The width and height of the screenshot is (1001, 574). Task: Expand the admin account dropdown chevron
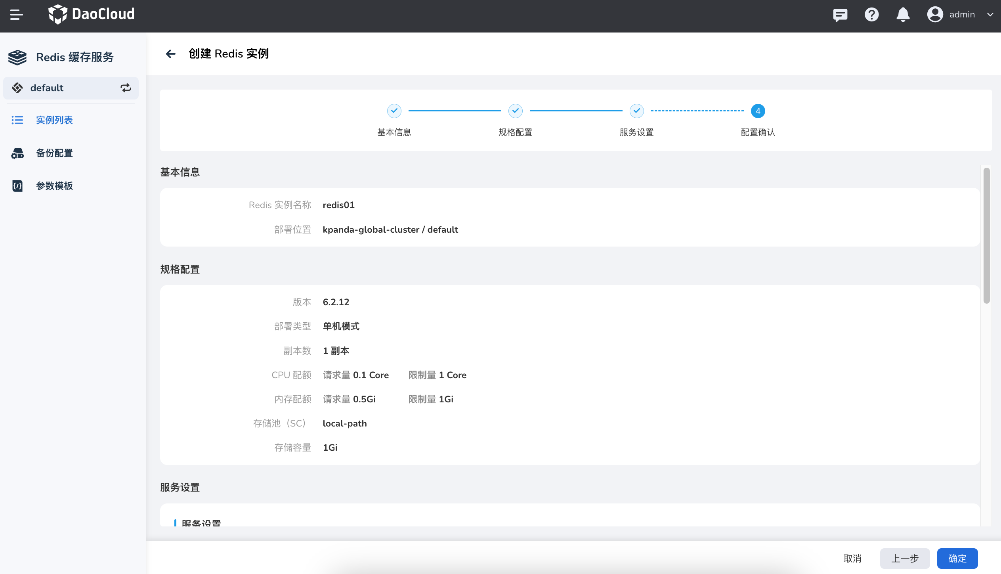(990, 15)
